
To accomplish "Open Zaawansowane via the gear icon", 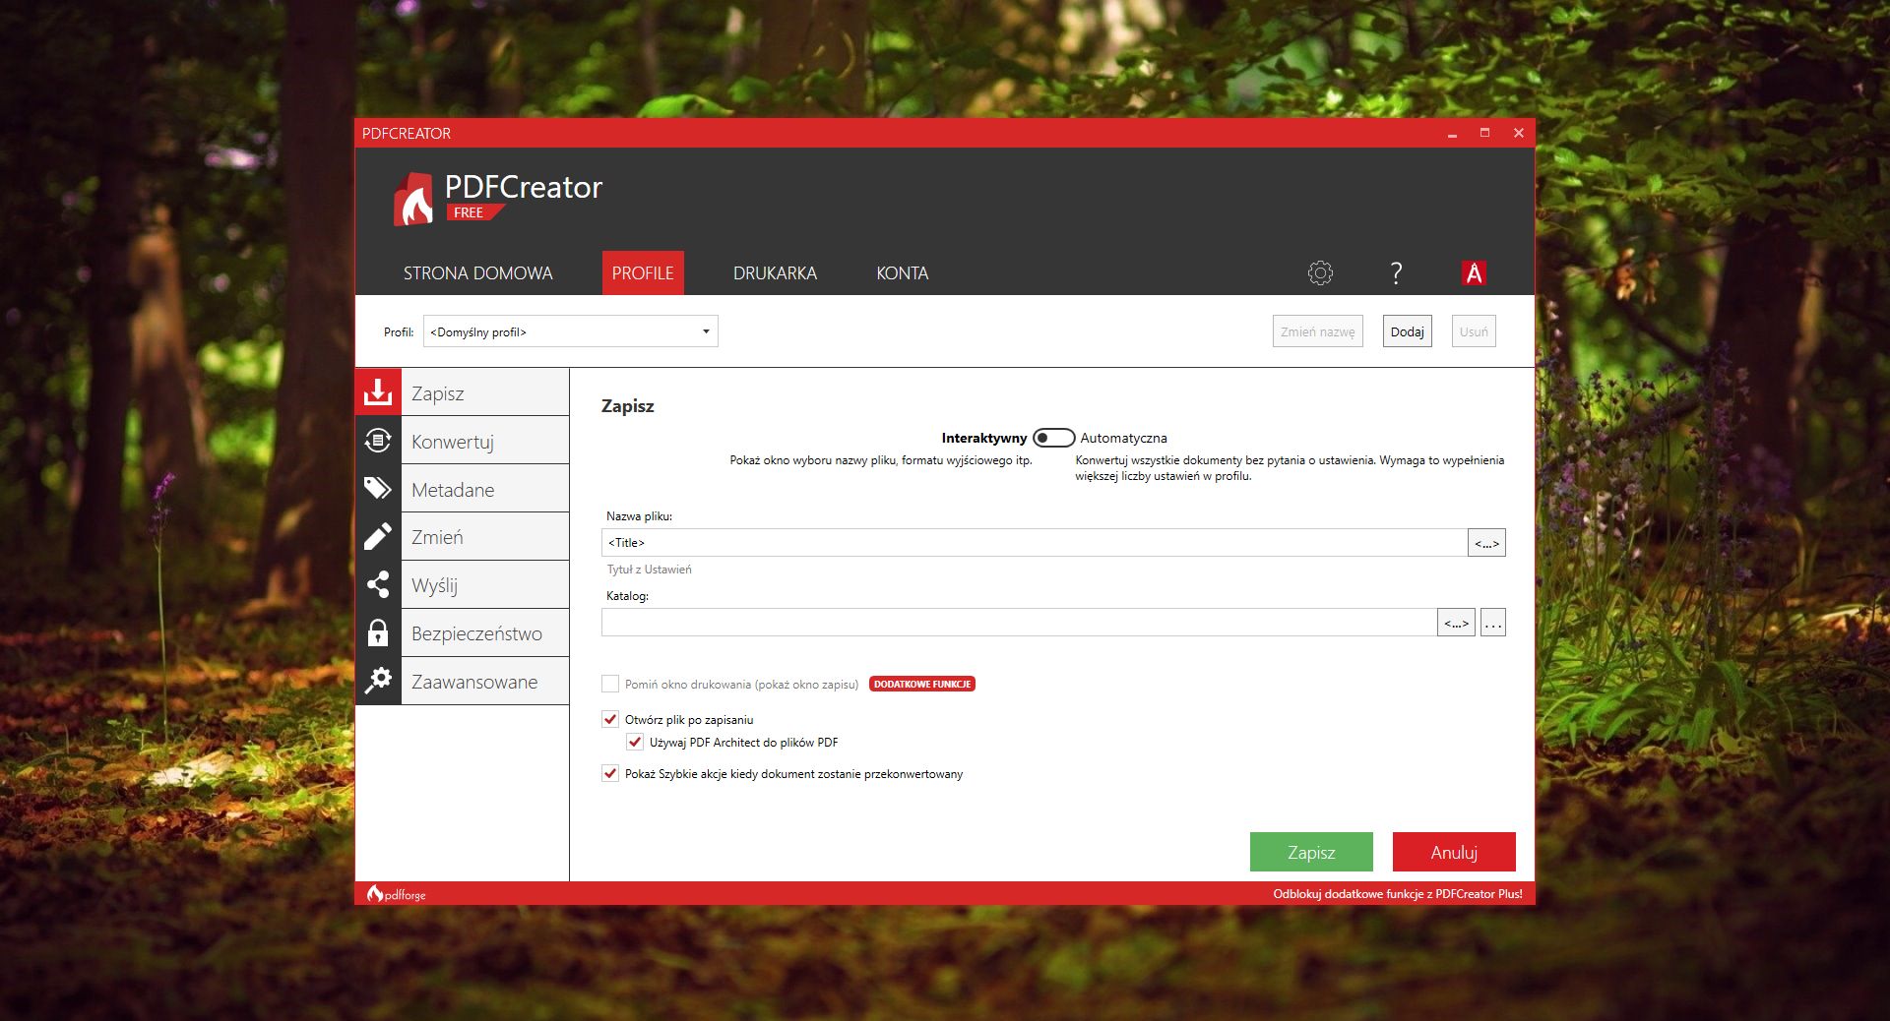I will (x=379, y=681).
